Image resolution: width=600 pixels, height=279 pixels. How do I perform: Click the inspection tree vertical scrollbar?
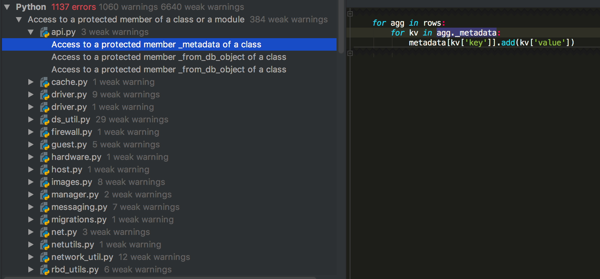pos(341,26)
